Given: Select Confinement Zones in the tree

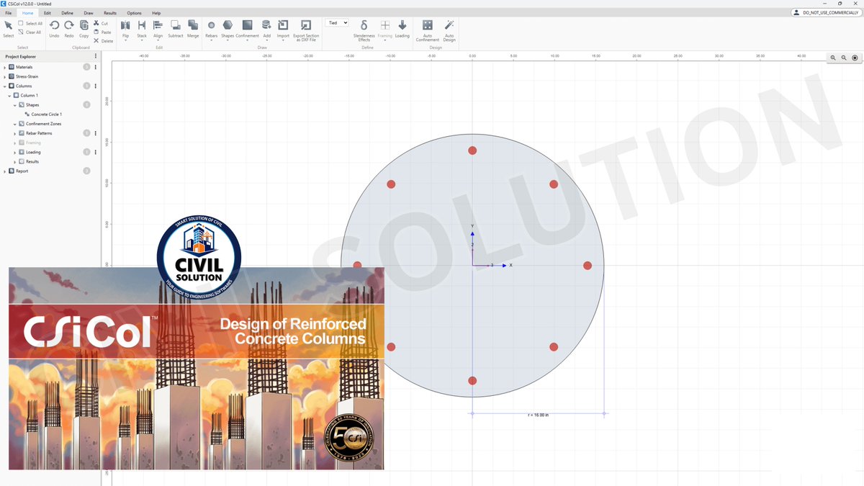Looking at the screenshot, I should click(x=44, y=124).
